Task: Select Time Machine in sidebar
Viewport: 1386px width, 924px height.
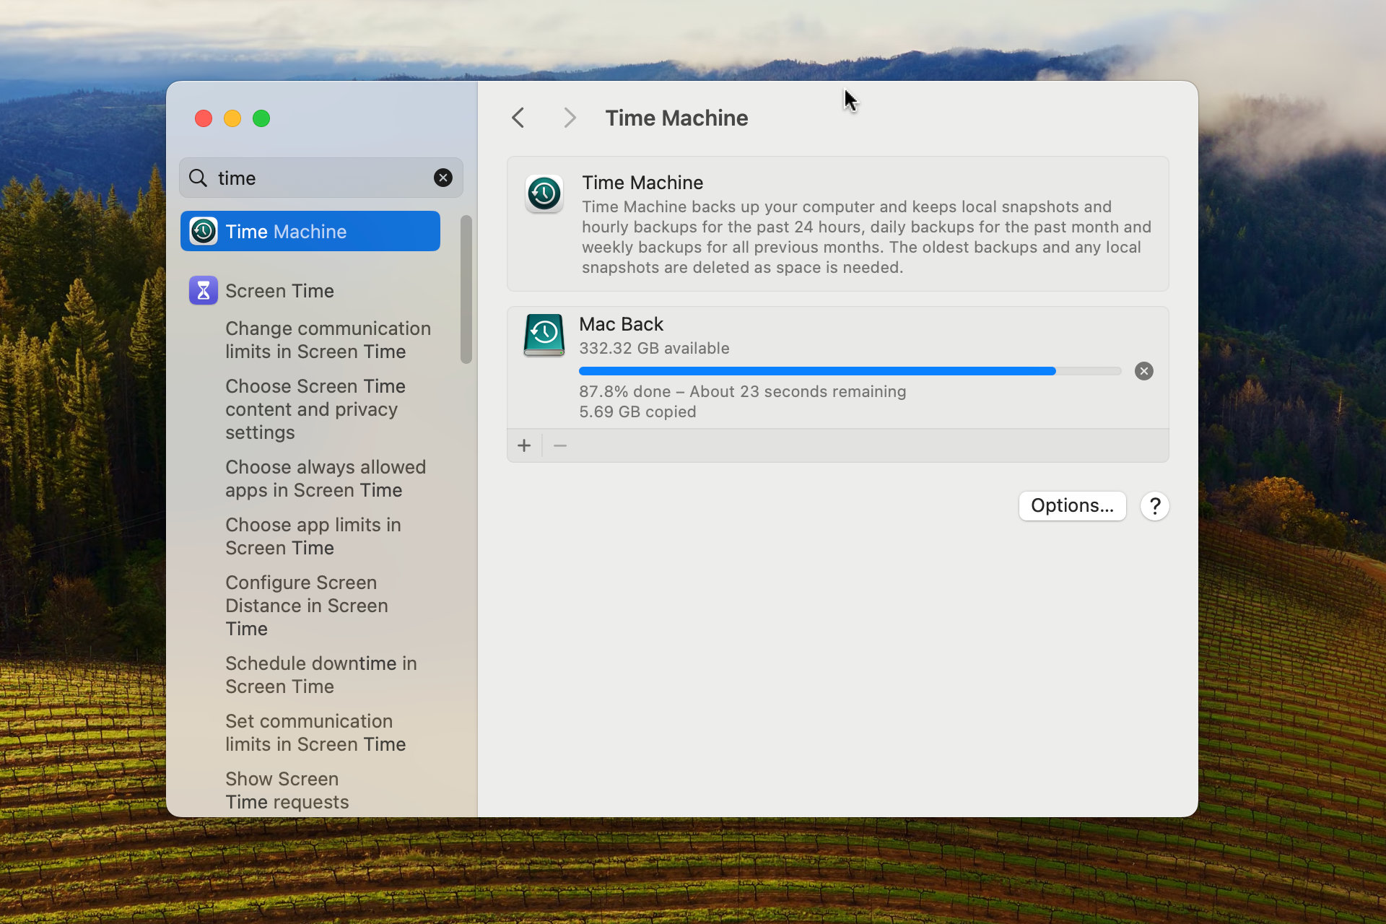Action: pos(311,230)
